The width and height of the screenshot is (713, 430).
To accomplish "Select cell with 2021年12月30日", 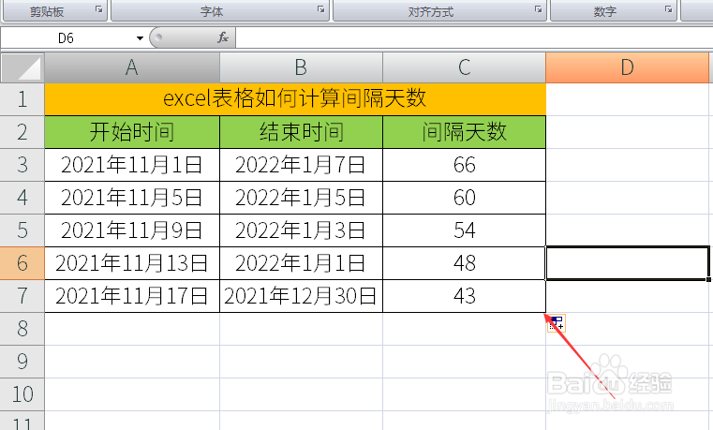I will (x=301, y=296).
